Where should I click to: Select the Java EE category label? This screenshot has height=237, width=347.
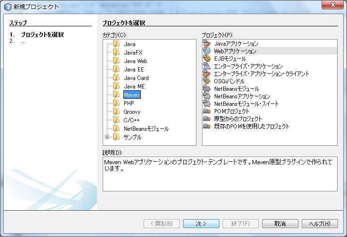pyautogui.click(x=134, y=70)
